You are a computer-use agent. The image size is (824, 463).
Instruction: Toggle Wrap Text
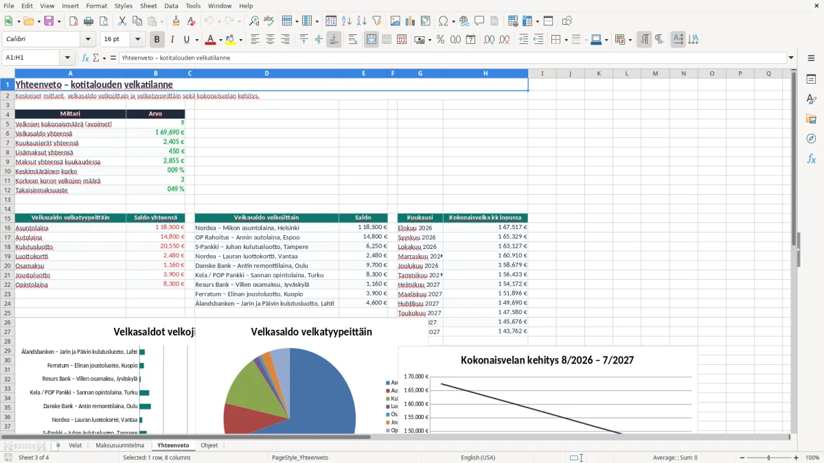(x=353, y=40)
